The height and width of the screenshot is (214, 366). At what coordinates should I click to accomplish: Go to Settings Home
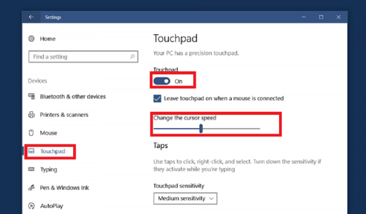(x=48, y=39)
